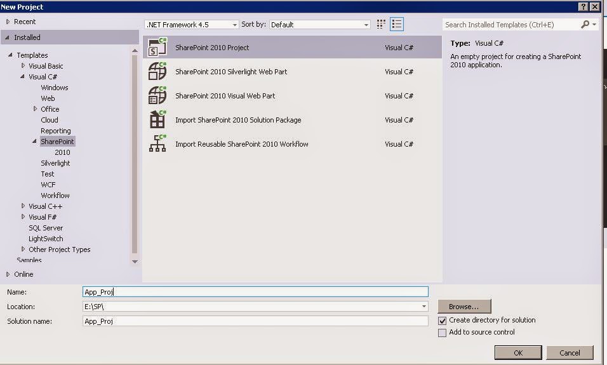This screenshot has width=607, height=365.
Task: Click the SharePoint tree item label
Action: point(57,142)
